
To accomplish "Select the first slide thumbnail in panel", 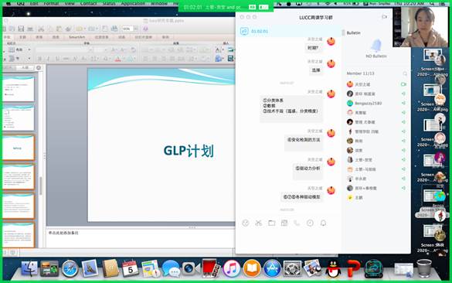I will click(x=19, y=89).
